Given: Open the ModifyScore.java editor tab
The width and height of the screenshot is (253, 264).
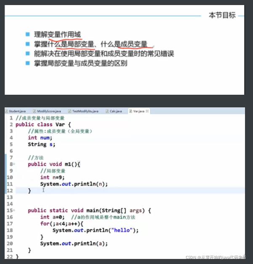Looking at the screenshot, I should coord(47,111).
